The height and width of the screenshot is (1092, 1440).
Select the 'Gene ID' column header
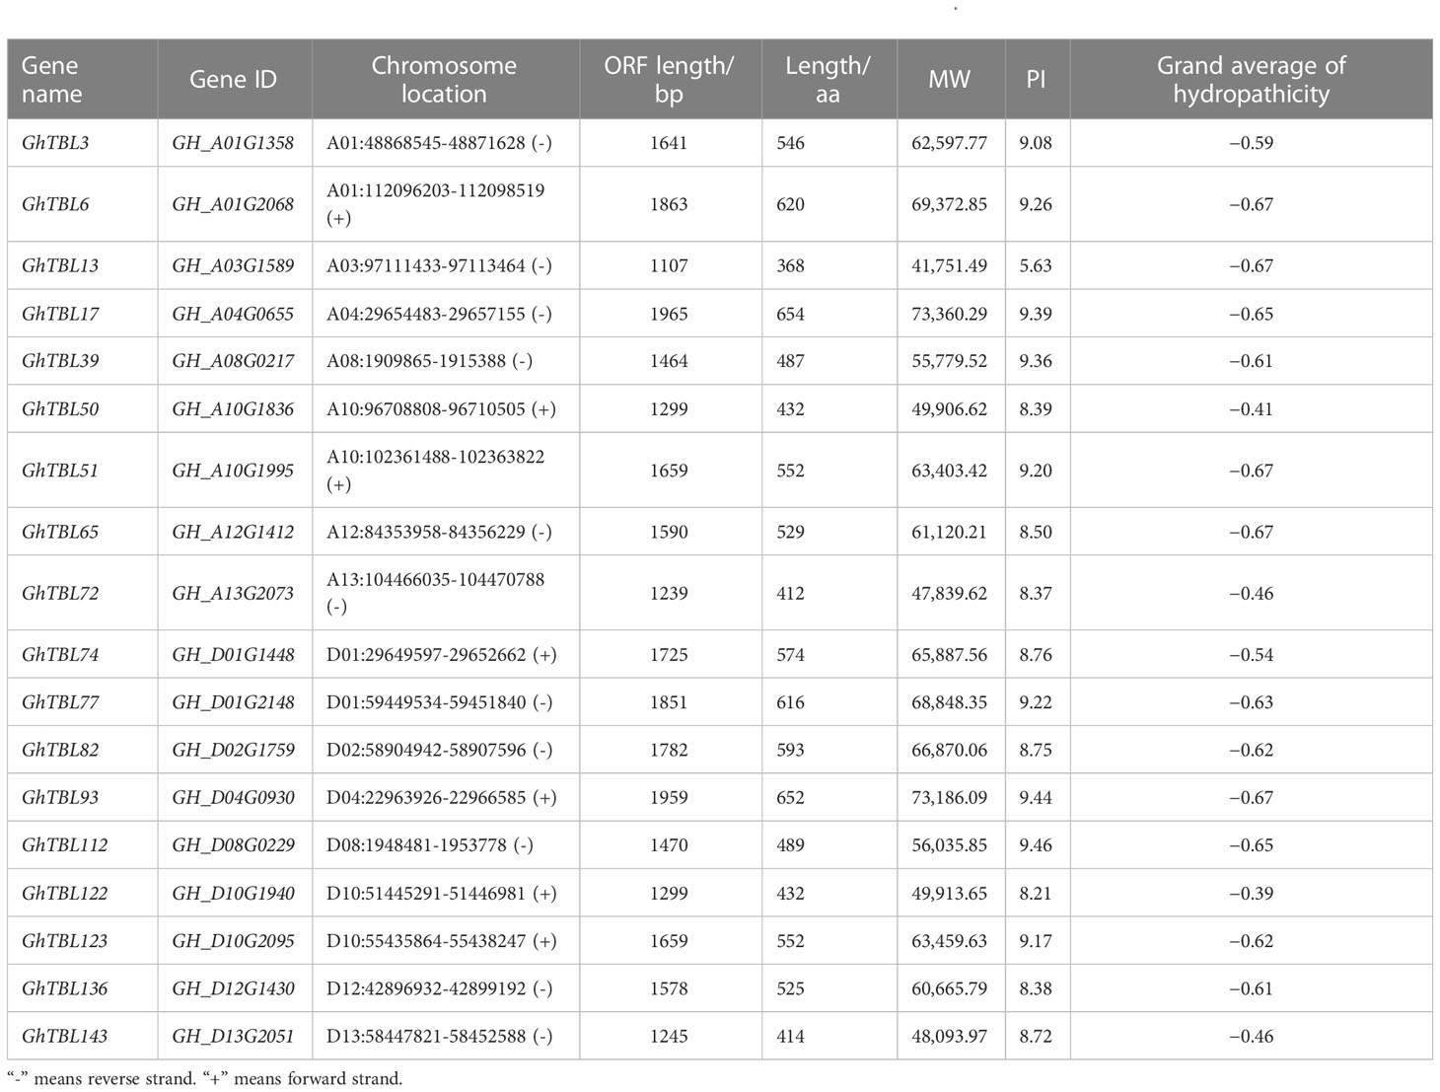pos(233,80)
